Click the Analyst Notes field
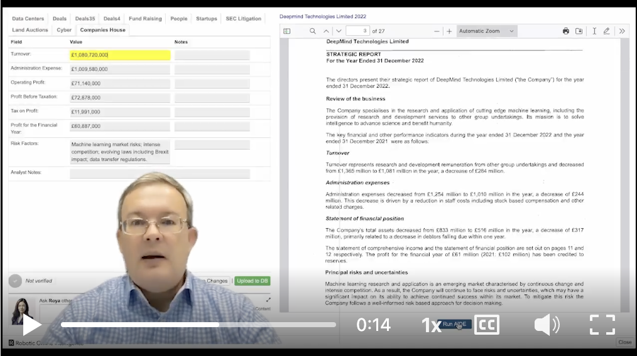Viewport: 637px width, 356px height. click(160, 174)
